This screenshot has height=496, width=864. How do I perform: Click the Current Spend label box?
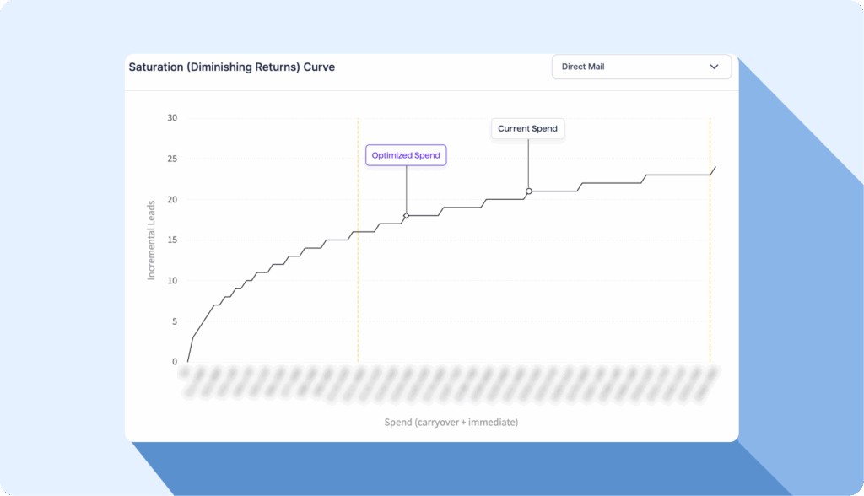[527, 129]
